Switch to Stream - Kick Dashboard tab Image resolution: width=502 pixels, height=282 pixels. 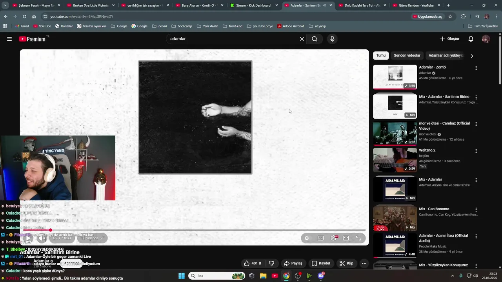(253, 5)
